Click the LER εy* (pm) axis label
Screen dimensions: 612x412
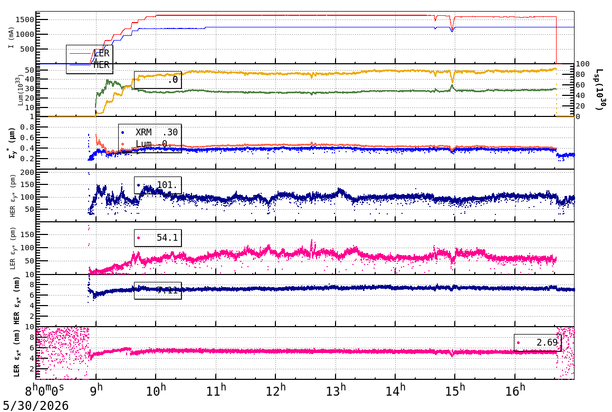pyautogui.click(x=13, y=248)
